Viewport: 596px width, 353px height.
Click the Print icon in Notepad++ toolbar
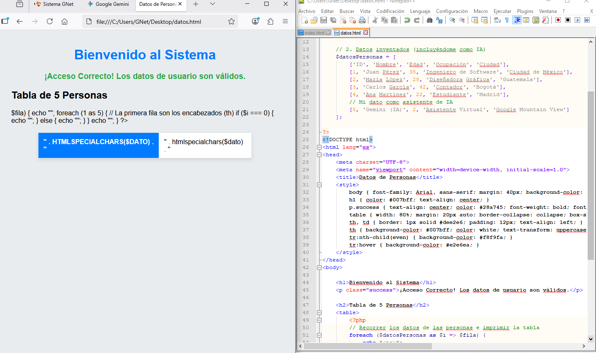[362, 20]
